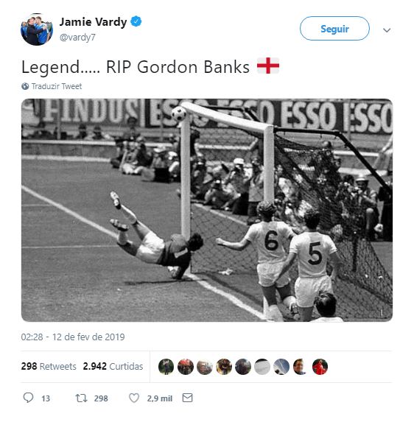Expand the tweet options chevron

[x=387, y=30]
